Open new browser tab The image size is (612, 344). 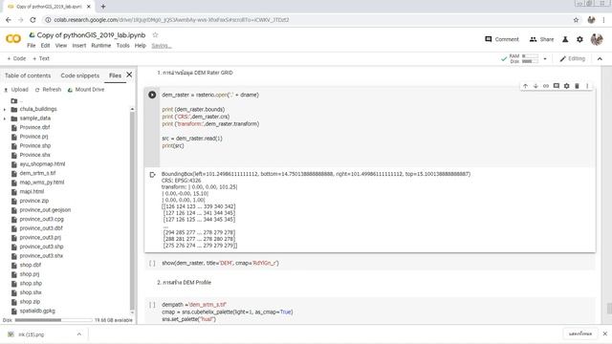click(x=103, y=7)
